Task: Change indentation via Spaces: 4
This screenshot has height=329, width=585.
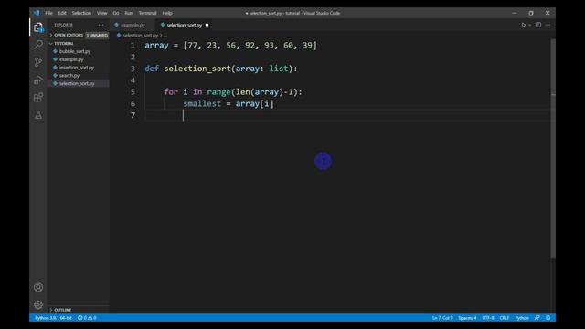Action: click(467, 318)
